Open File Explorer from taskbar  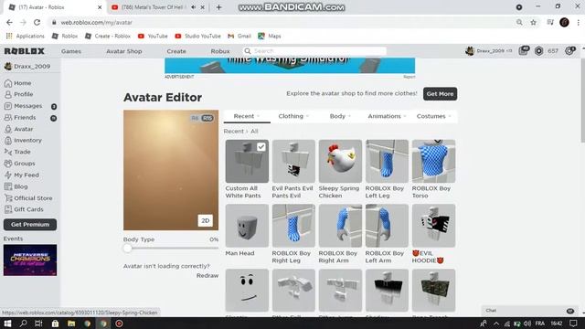coord(71,324)
